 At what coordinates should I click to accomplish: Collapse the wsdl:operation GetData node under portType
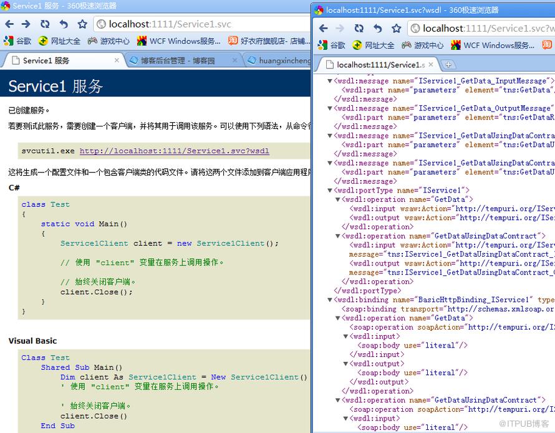pyautogui.click(x=337, y=199)
